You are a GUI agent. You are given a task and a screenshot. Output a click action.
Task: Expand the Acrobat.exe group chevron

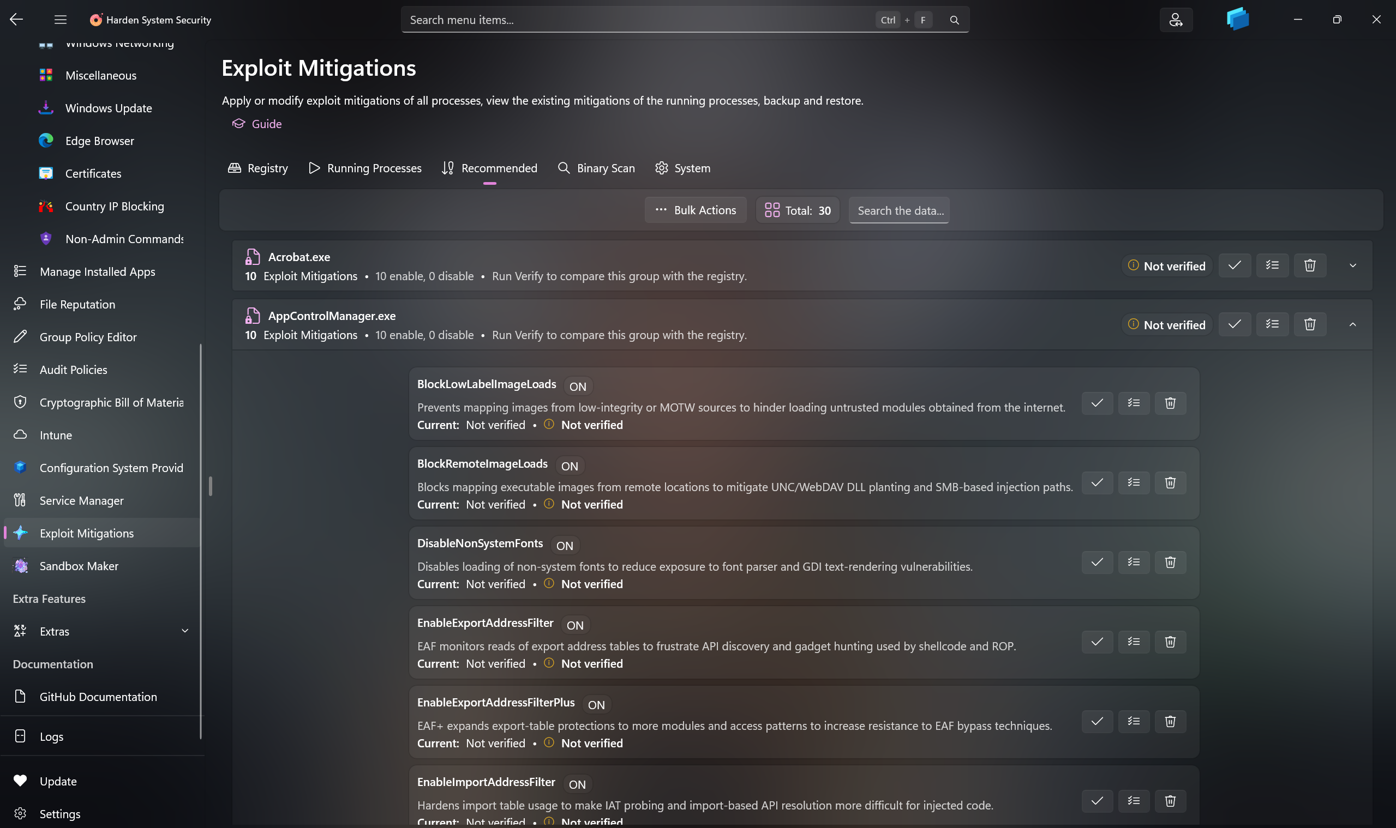point(1352,265)
